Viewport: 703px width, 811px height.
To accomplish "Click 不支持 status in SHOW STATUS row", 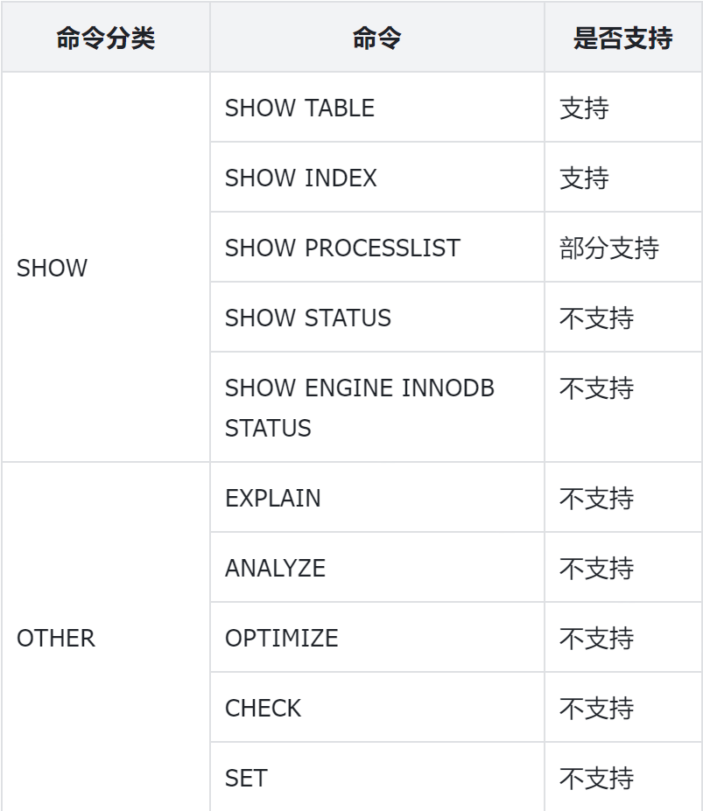I will tap(596, 318).
